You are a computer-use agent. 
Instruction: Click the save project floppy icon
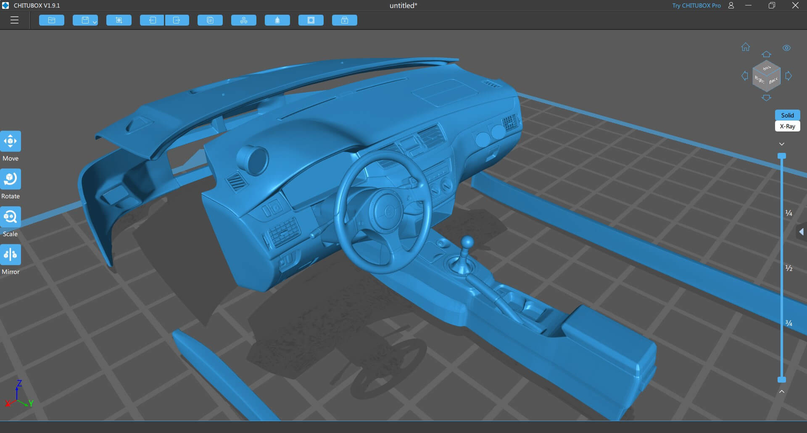(x=84, y=20)
